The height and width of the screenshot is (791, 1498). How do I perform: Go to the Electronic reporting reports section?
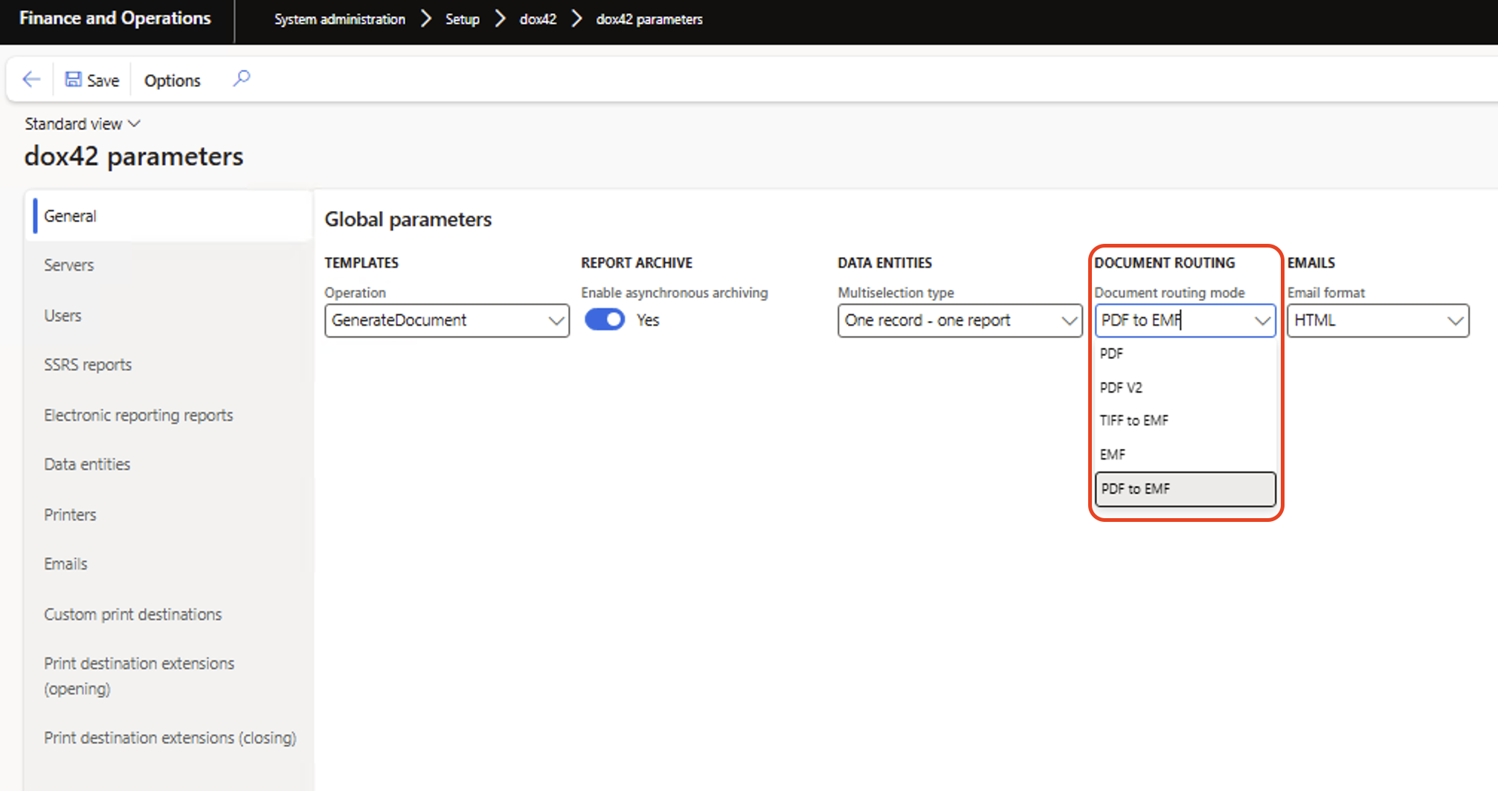coord(138,414)
